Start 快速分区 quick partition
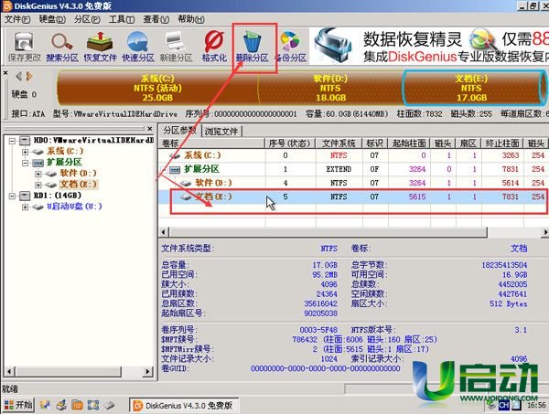 pos(138,47)
